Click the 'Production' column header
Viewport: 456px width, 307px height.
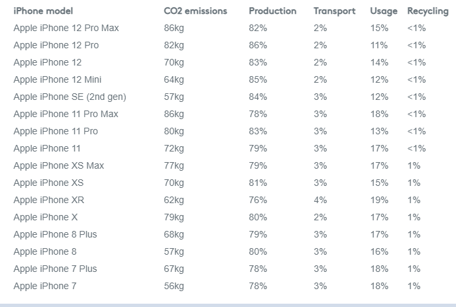[272, 11]
